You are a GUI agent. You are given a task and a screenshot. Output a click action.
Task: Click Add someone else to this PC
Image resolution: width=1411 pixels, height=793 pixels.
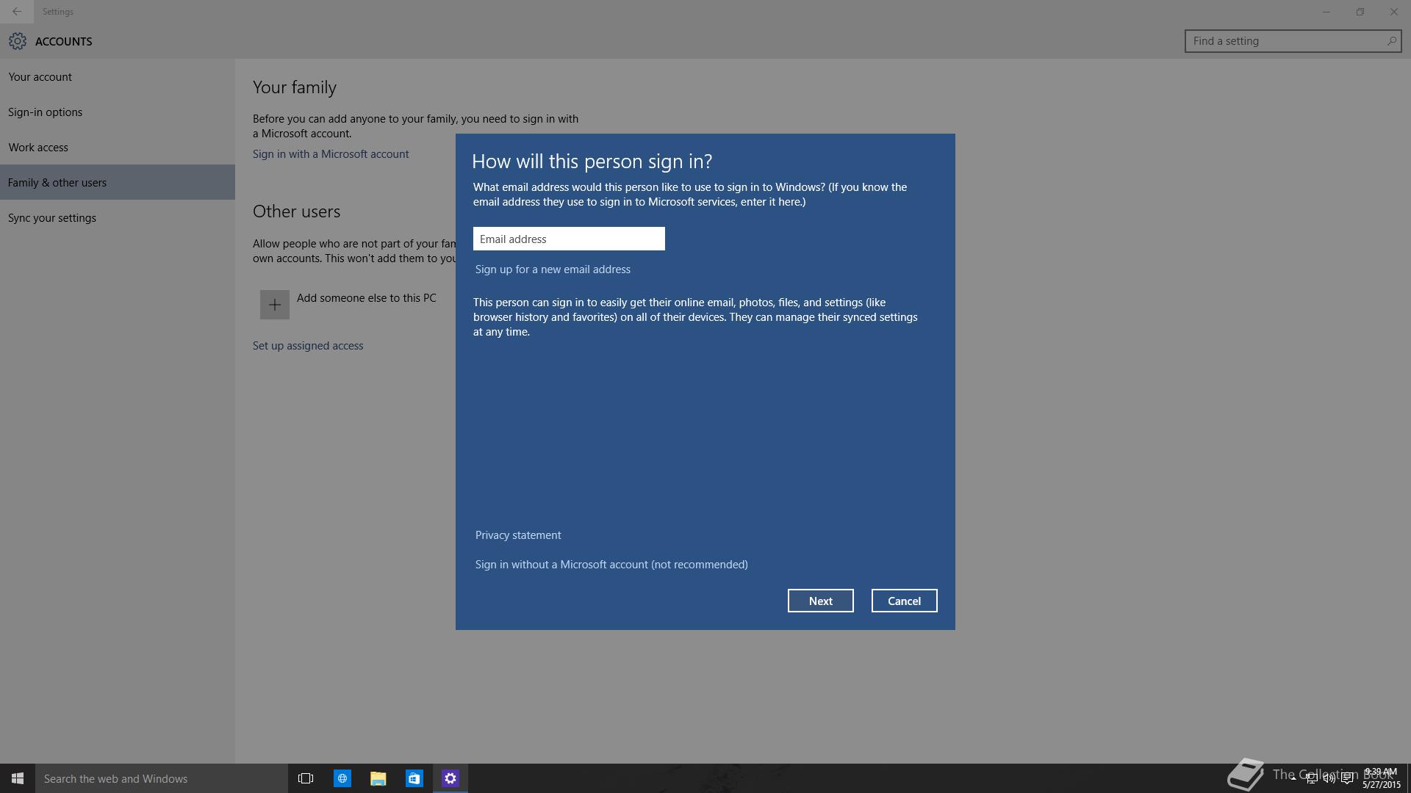point(367,298)
